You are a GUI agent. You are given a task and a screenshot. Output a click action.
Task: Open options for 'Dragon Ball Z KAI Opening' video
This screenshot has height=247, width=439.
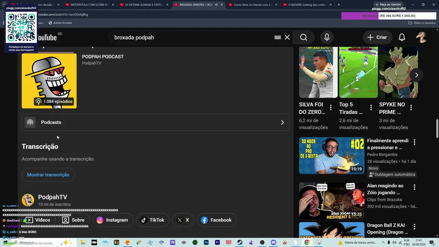click(x=414, y=227)
